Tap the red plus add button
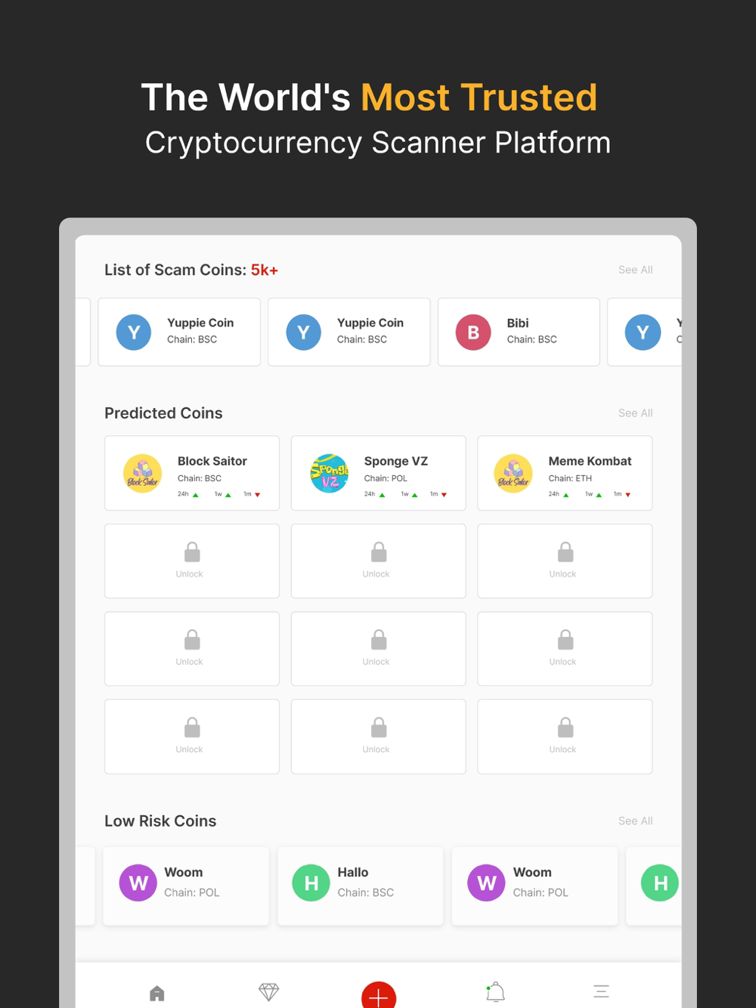Screen dimensions: 756x1008 379,995
